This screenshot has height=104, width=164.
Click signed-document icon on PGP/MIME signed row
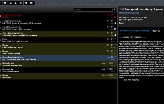tap(115, 29)
